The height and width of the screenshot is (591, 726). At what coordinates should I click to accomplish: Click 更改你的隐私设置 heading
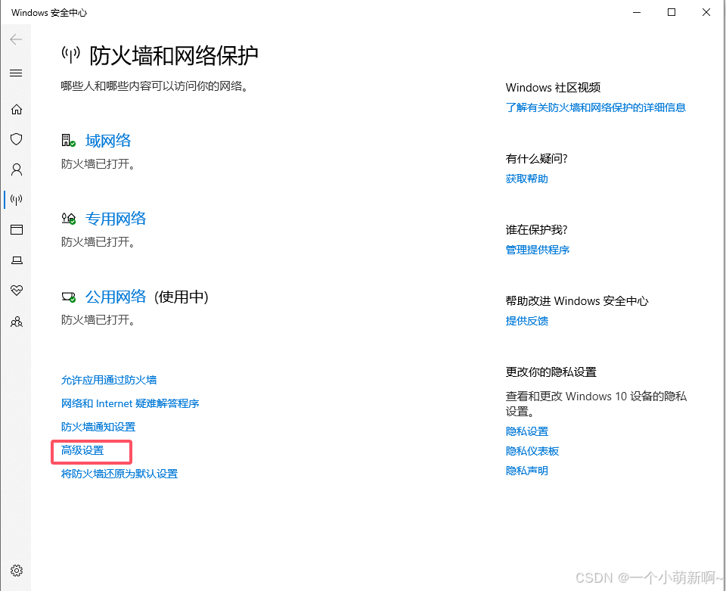[x=551, y=372]
